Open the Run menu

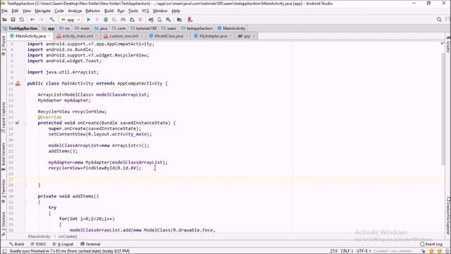[x=121, y=11]
